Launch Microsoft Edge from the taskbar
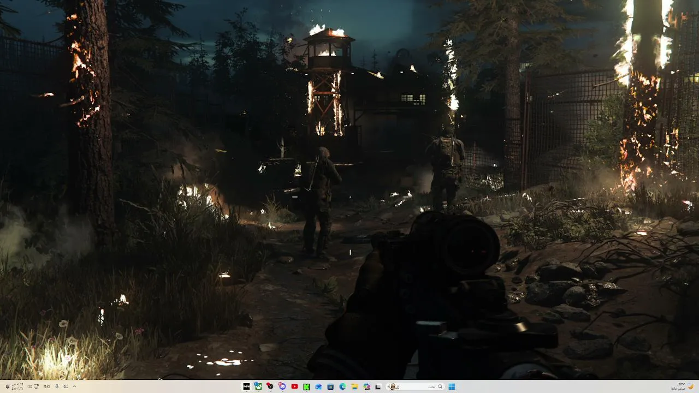The width and height of the screenshot is (699, 393). coord(342,386)
